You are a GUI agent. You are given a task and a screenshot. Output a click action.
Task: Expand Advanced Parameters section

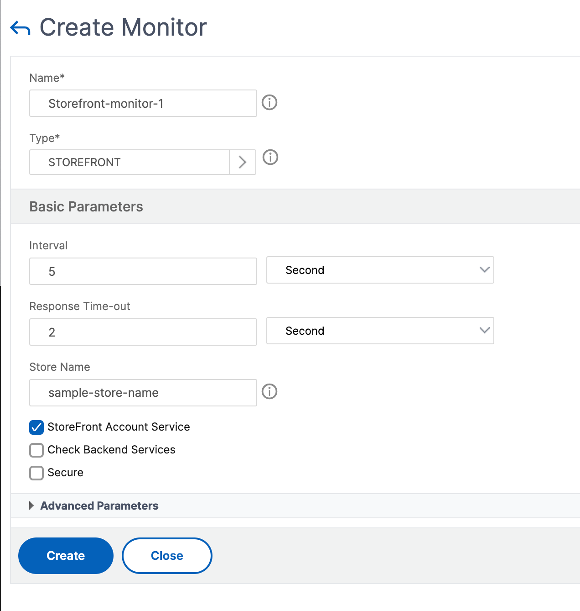[x=31, y=506]
